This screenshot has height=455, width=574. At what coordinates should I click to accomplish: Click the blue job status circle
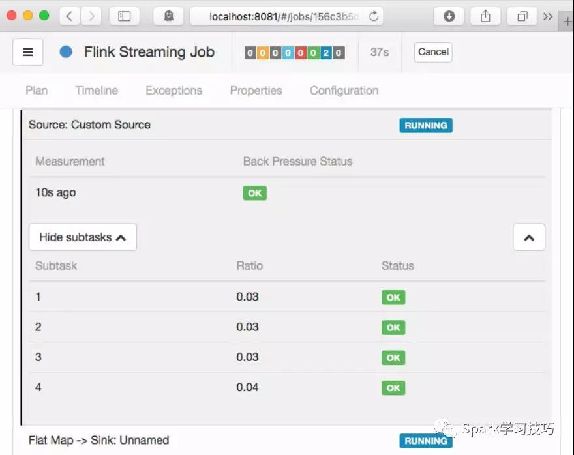66,52
